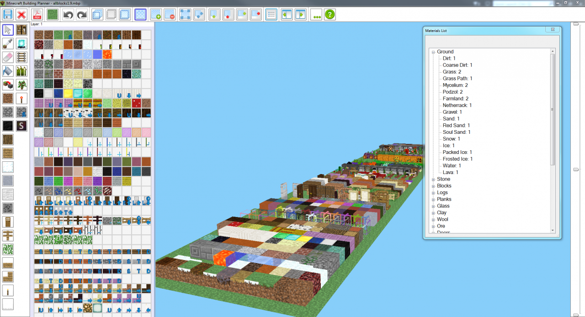Open the green grass background button
585x317 pixels.
(52, 15)
